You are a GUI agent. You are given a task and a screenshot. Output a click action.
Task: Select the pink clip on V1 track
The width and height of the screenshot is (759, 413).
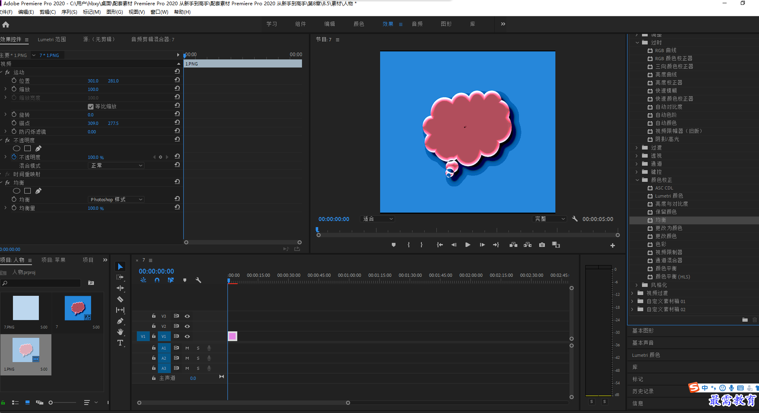232,336
